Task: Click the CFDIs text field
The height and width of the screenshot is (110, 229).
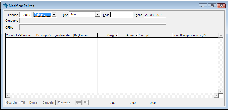Action: 93,27
